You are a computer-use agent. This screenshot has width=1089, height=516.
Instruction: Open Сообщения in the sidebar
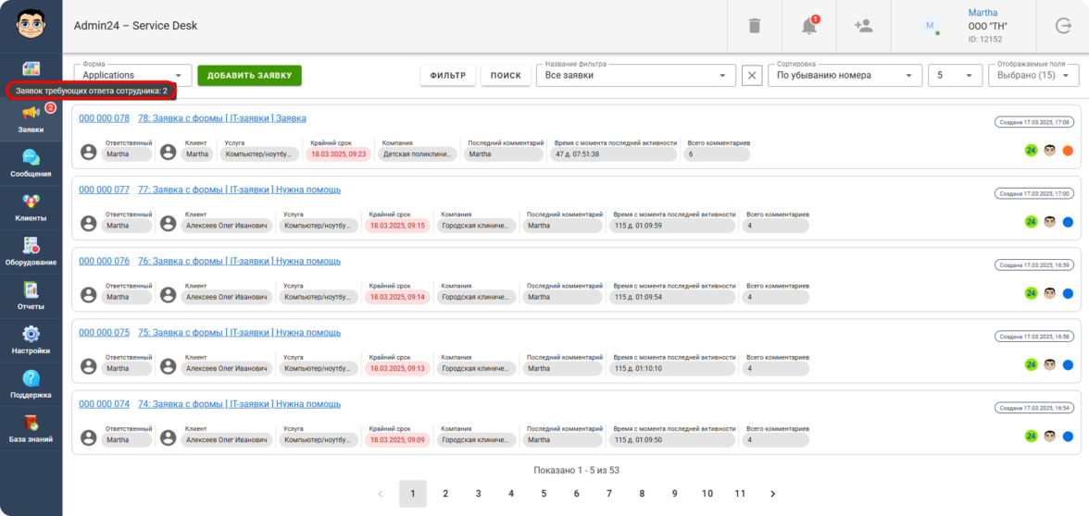(x=31, y=163)
